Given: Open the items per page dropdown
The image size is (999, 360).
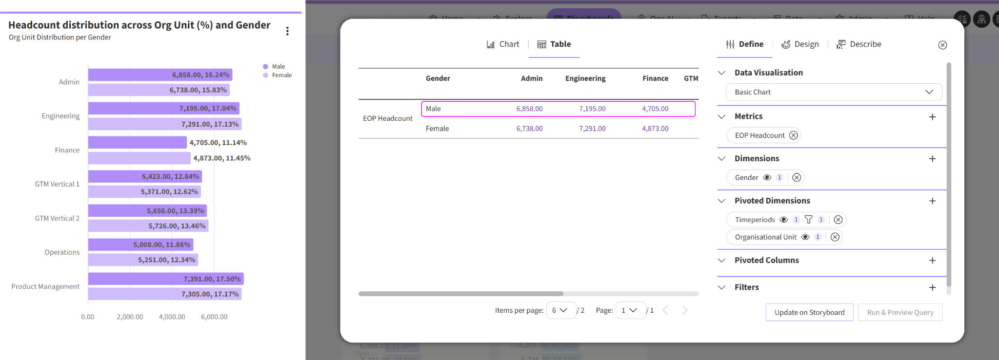Looking at the screenshot, I should pyautogui.click(x=560, y=310).
